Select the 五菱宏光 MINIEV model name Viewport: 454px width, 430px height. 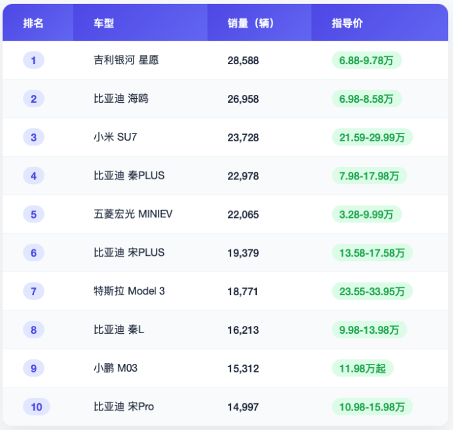[x=133, y=214]
